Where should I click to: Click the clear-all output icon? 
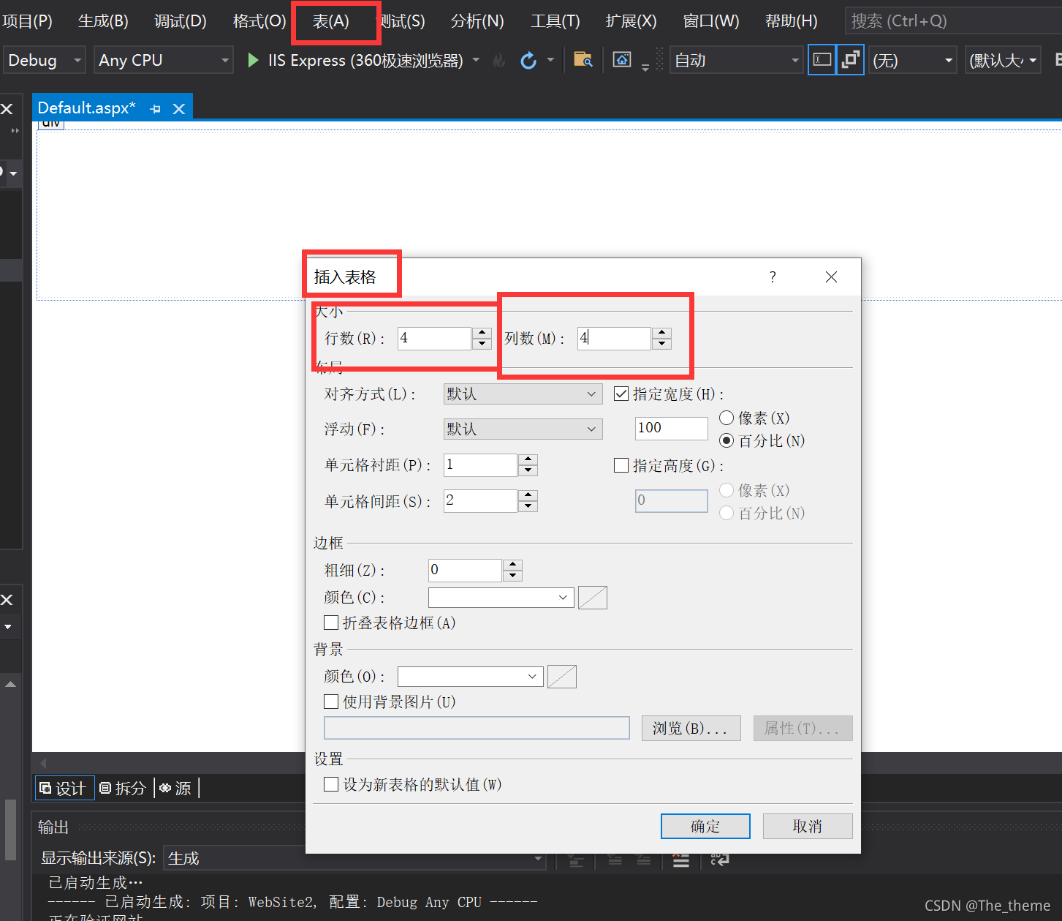click(x=681, y=860)
